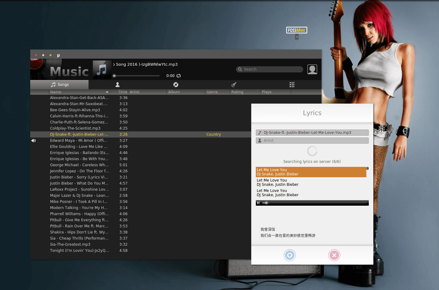The image size is (439, 290).
Task: Select Ellie Goulding - Love Me Like song
Action: coord(79,147)
